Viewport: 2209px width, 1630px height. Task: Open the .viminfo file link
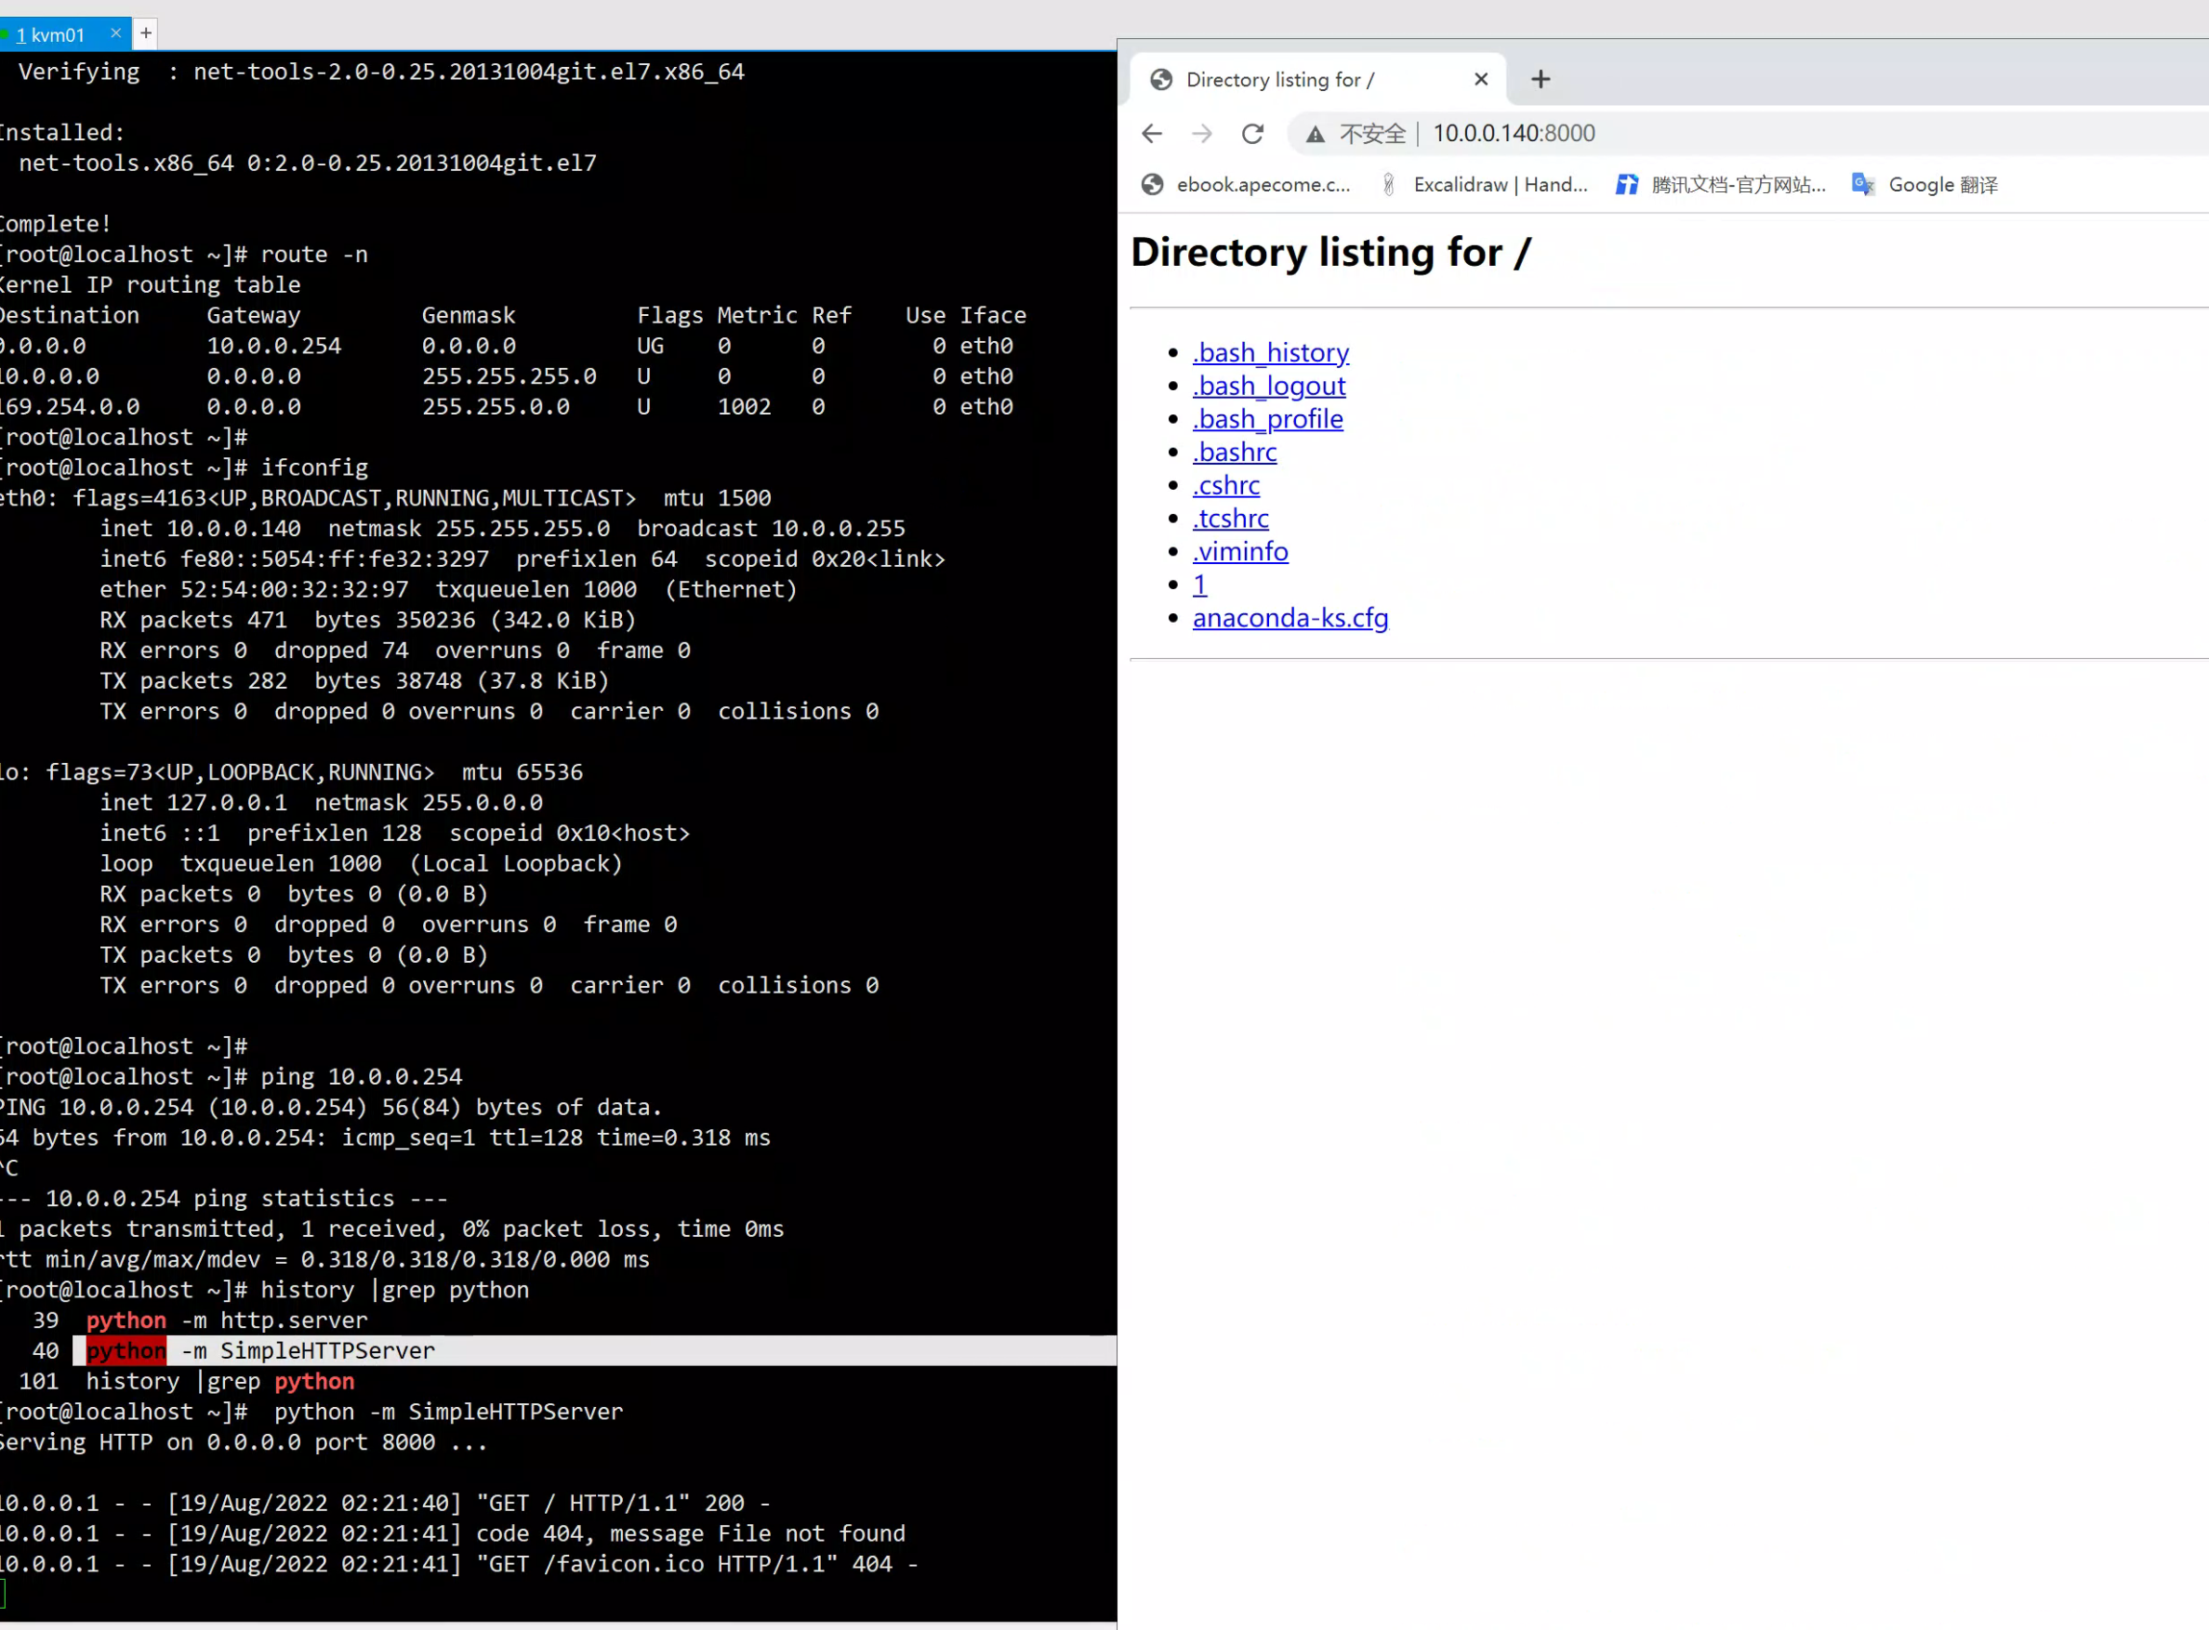click(x=1239, y=552)
